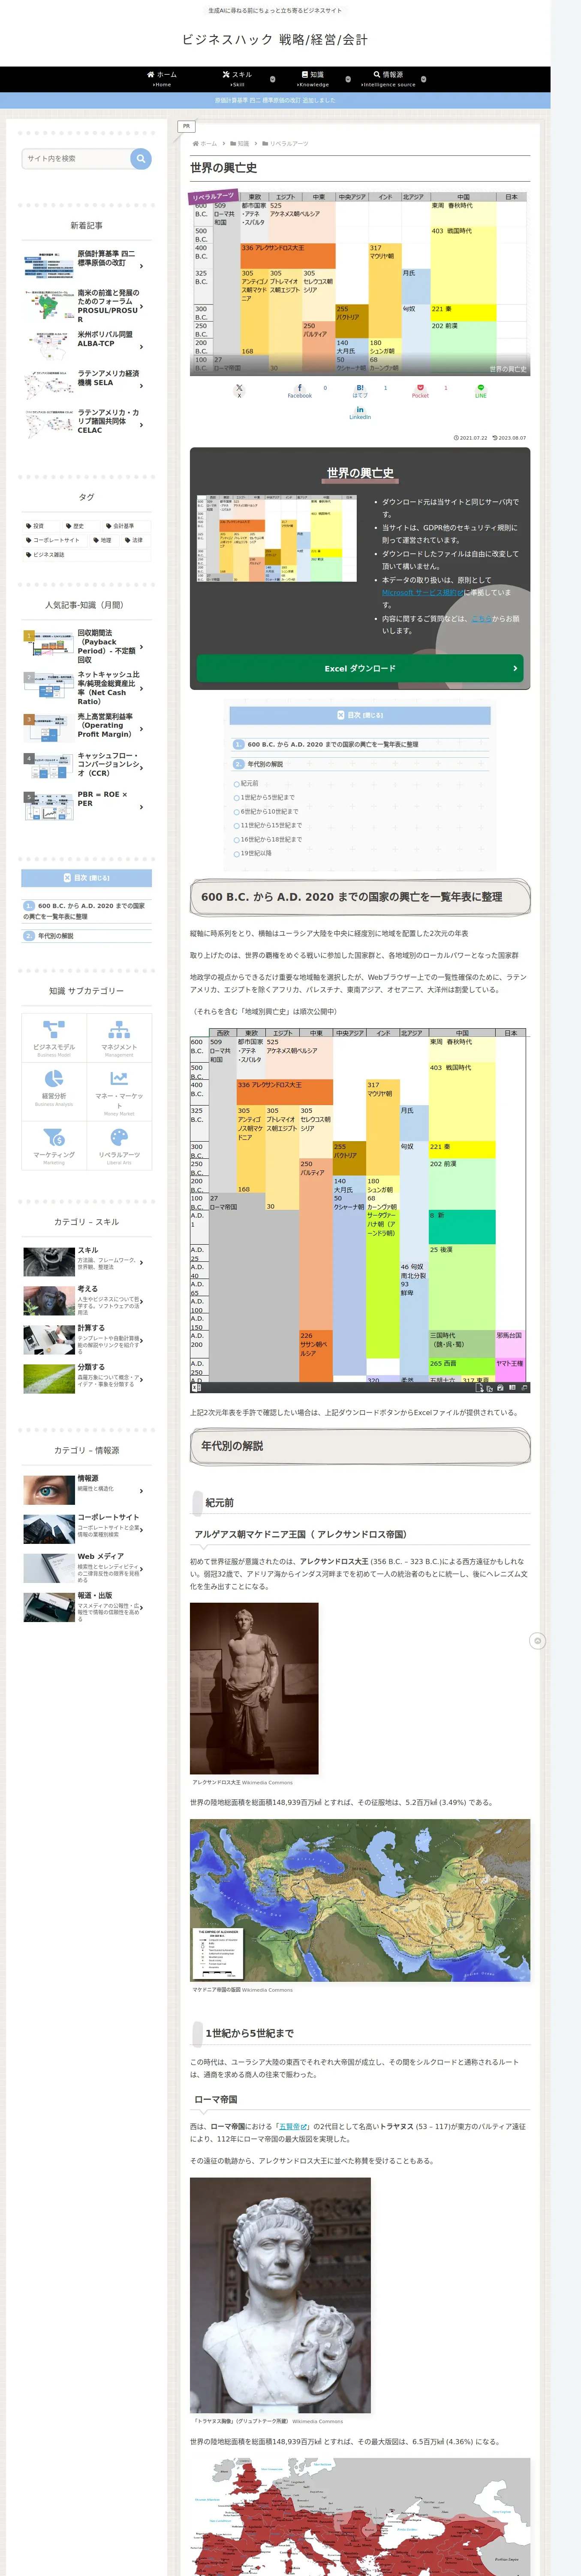
Task: Open the 報道・出版 category entry
Action: [x=87, y=1607]
